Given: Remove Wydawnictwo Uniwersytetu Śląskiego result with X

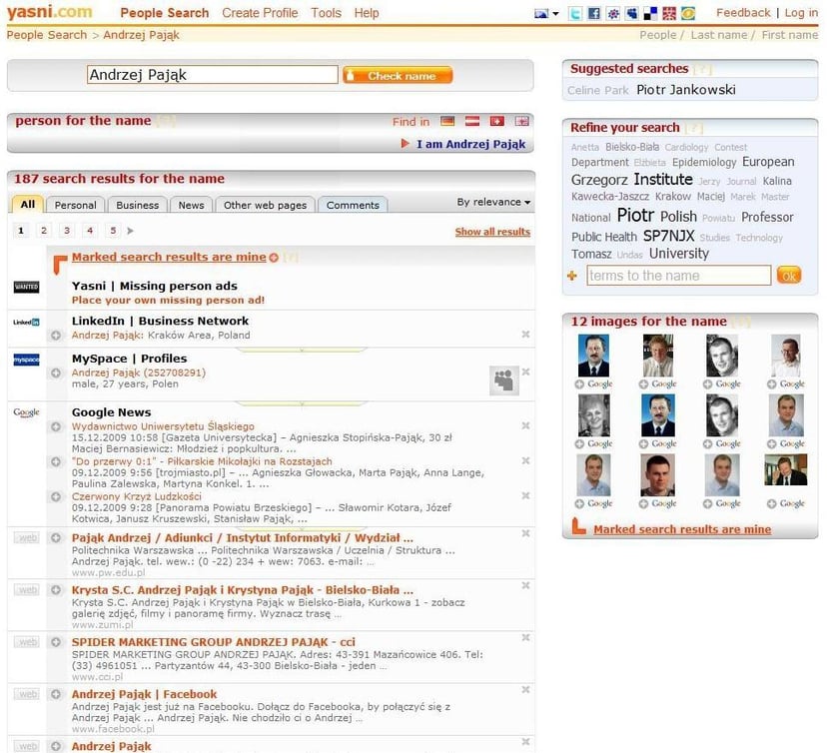Looking at the screenshot, I should (525, 425).
